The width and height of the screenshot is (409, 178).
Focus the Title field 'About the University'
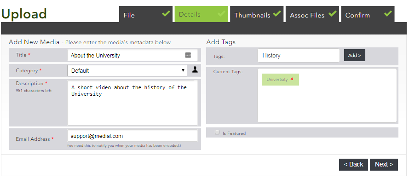132,55
